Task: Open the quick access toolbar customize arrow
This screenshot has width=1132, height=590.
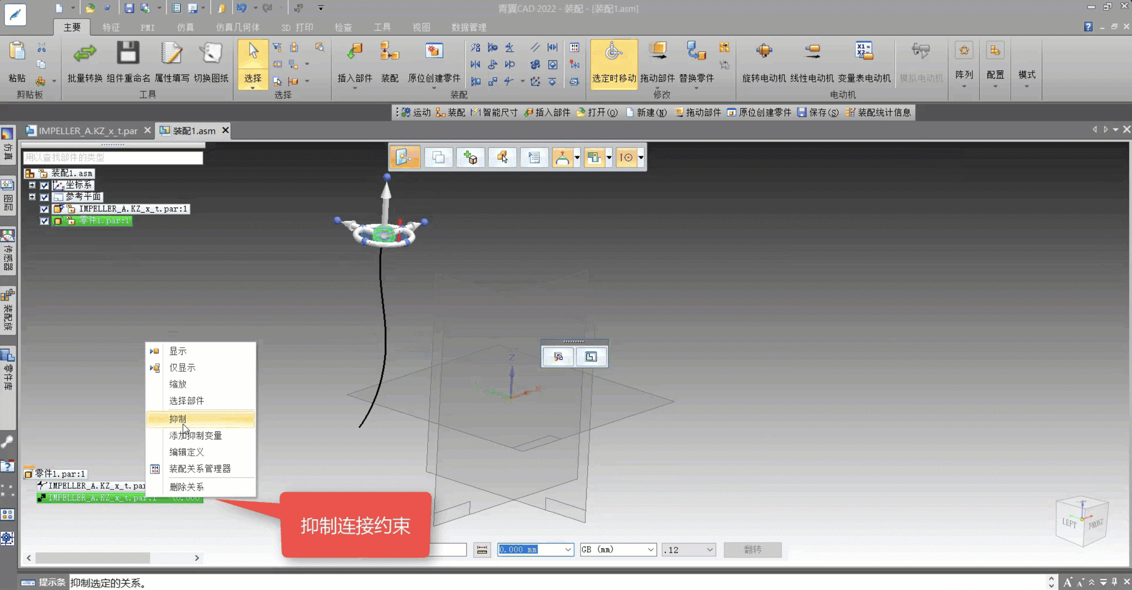Action: (x=321, y=8)
